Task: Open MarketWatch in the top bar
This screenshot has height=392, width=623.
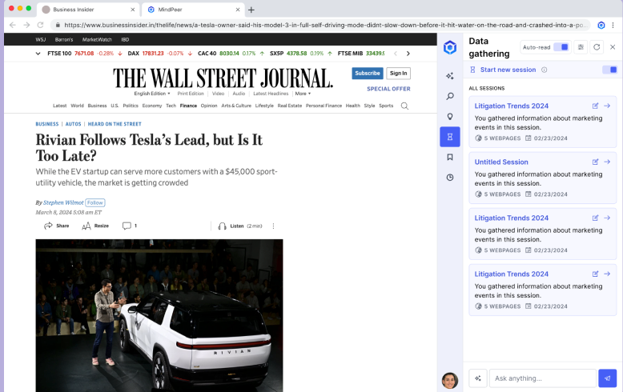Action: 97,40
